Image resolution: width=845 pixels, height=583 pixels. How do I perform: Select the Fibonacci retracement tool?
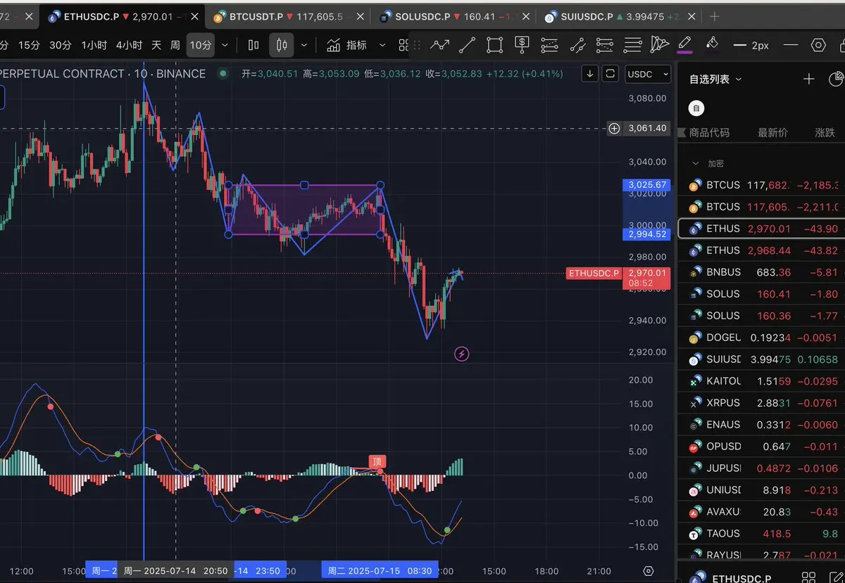tap(549, 45)
